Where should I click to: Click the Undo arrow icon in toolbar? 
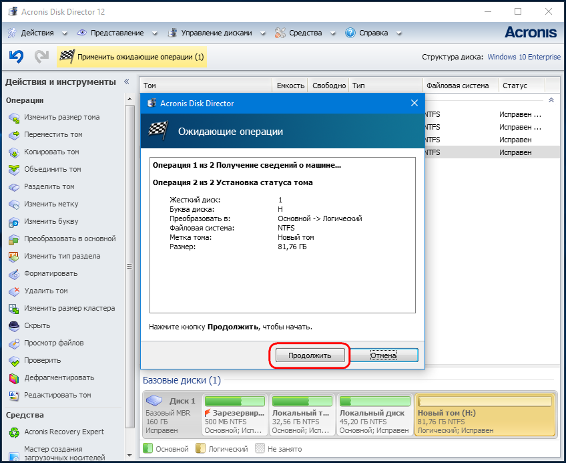(x=17, y=57)
